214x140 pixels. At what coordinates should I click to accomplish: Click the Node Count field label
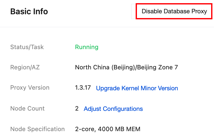[27, 109]
